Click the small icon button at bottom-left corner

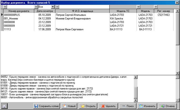coord(4,106)
